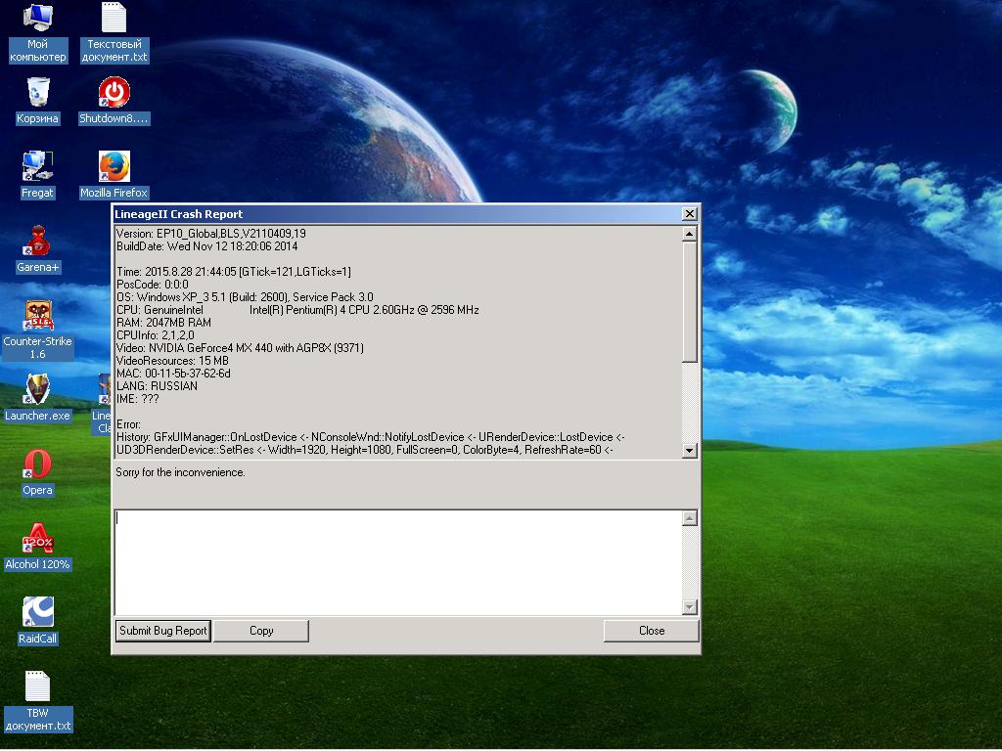Open the My Computer (Мой компьютер) desktop icon
Image resolution: width=1002 pixels, height=751 pixels.
pyautogui.click(x=37, y=32)
